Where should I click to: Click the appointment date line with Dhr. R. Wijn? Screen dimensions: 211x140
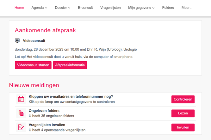coord(76,49)
